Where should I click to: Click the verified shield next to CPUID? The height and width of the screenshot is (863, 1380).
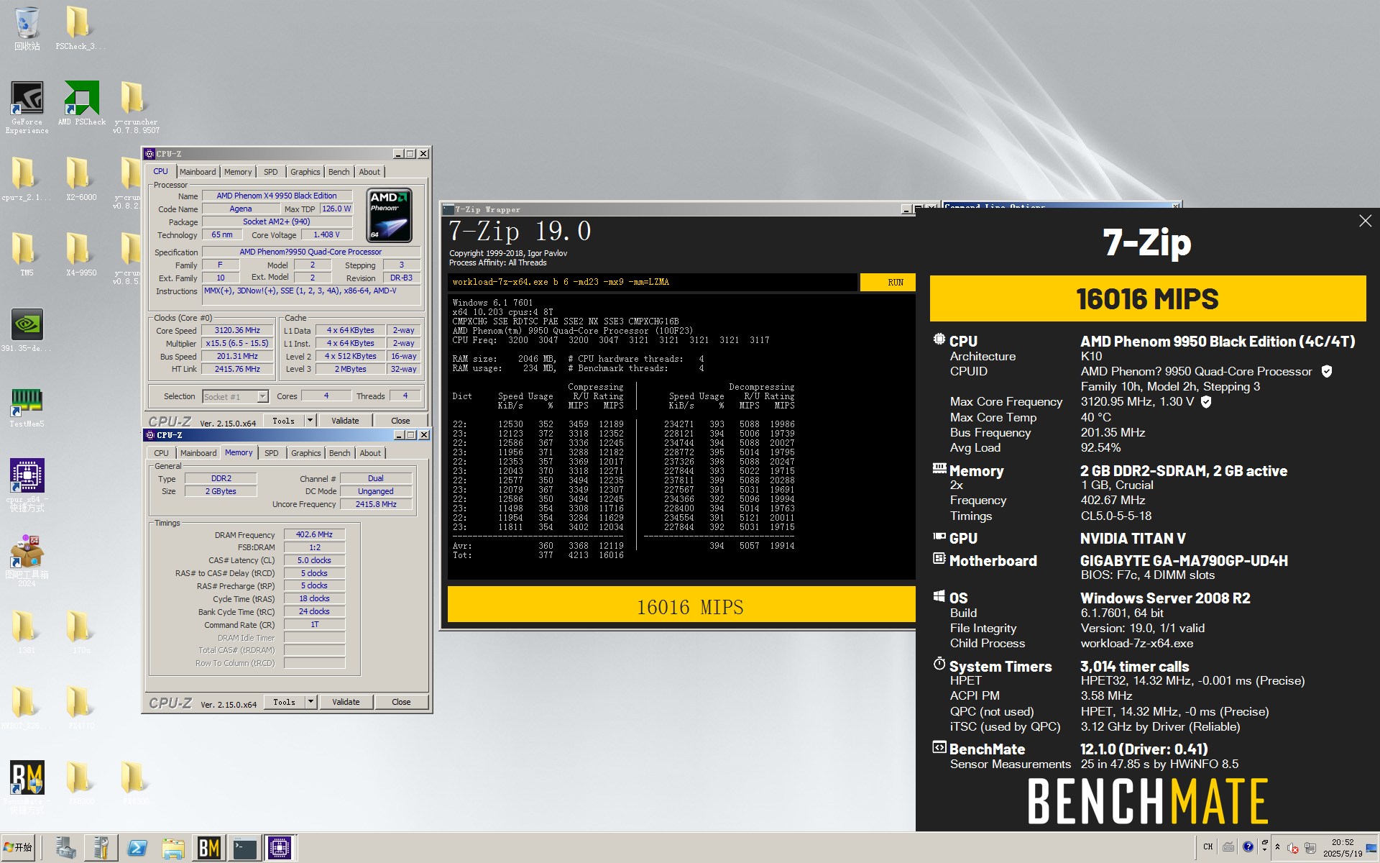click(1327, 371)
